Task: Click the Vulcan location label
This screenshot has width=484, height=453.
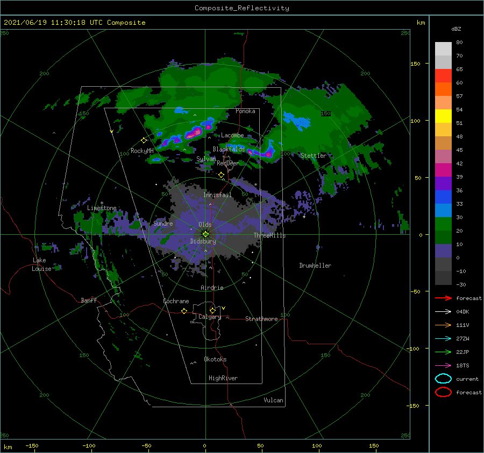Action: 273,400
